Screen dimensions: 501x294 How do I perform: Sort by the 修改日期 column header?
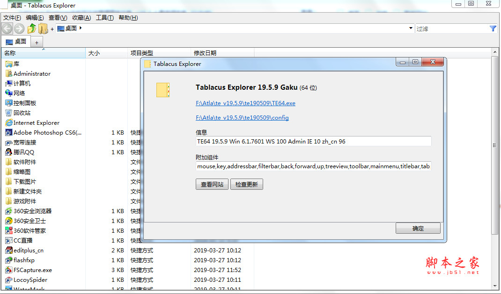[x=222, y=53]
